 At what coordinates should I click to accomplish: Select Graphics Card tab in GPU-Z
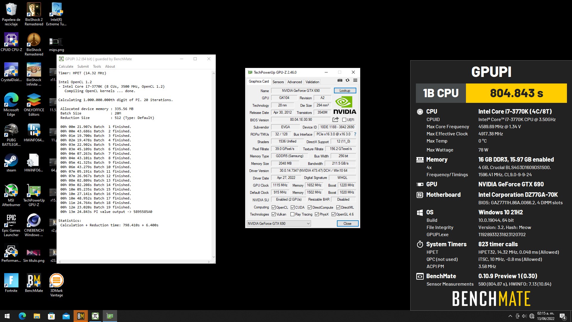(259, 81)
